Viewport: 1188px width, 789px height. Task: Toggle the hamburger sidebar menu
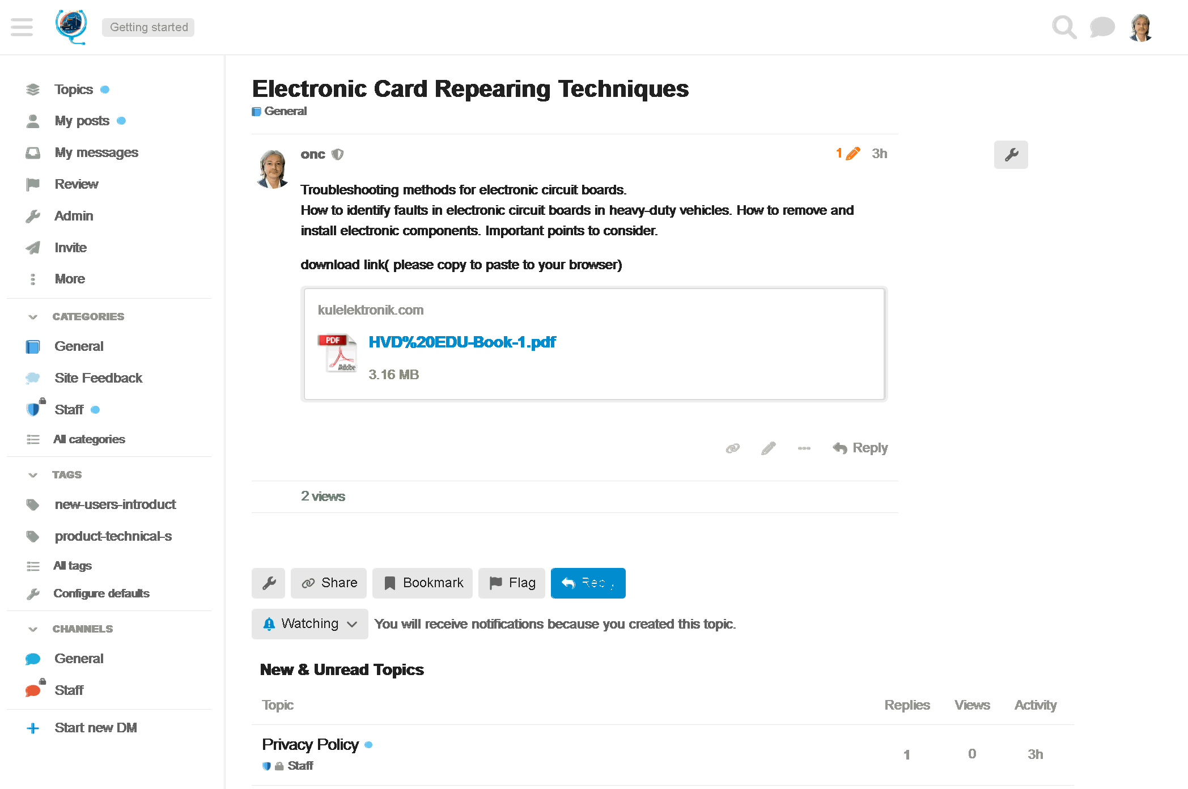click(22, 27)
